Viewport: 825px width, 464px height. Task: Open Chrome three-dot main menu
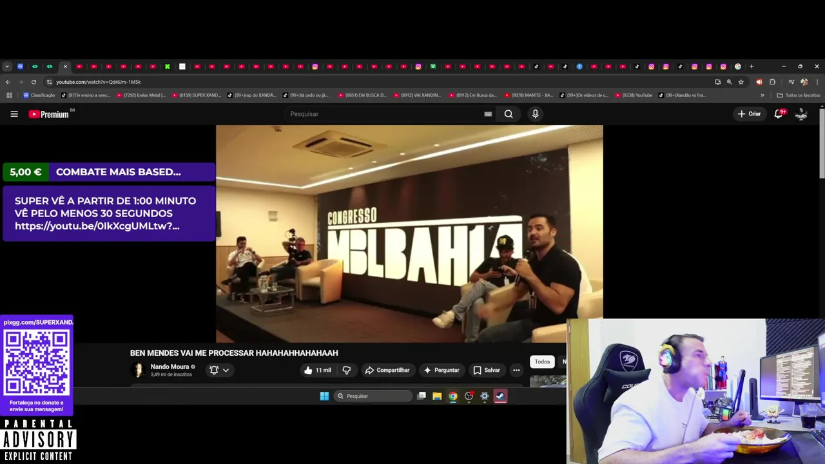click(x=817, y=82)
